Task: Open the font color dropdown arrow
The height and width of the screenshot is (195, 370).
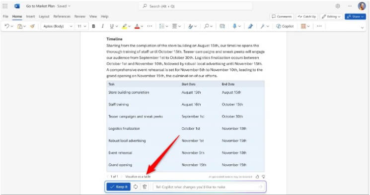Action: pyautogui.click(x=143, y=27)
